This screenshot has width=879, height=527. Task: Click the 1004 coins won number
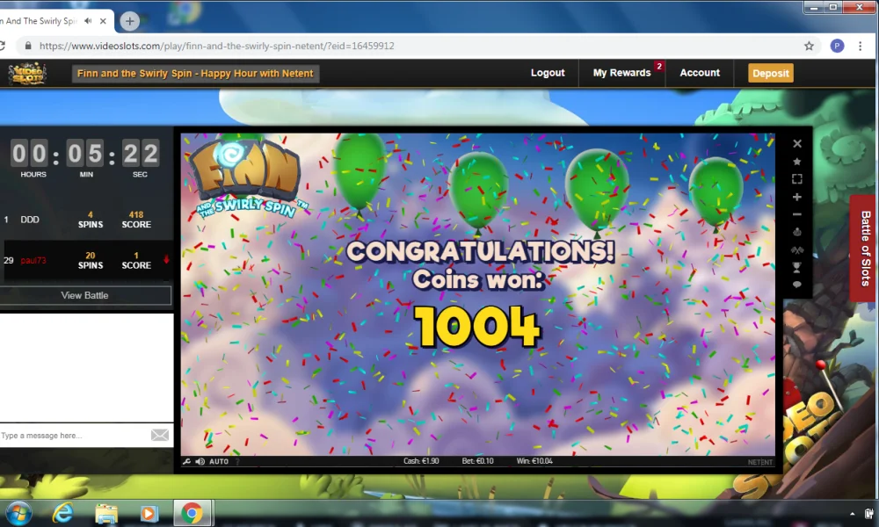point(477,327)
